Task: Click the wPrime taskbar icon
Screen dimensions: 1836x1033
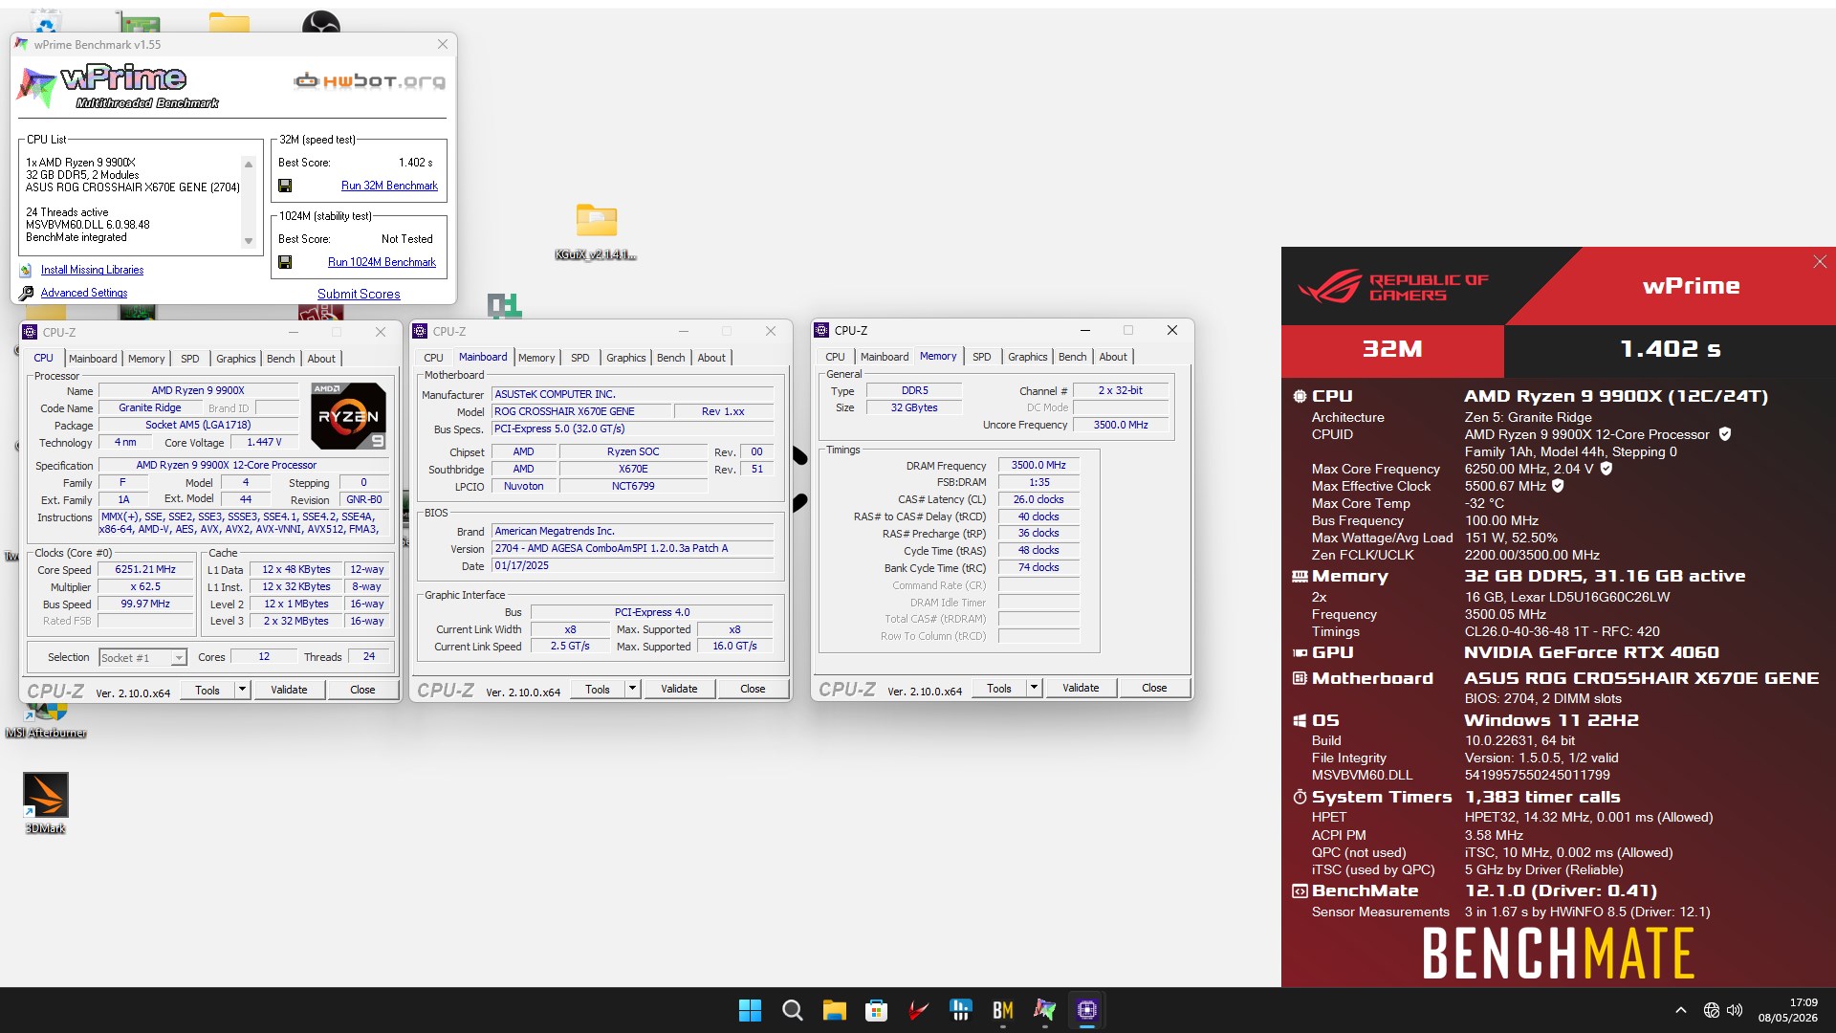Action: [x=1044, y=1010]
